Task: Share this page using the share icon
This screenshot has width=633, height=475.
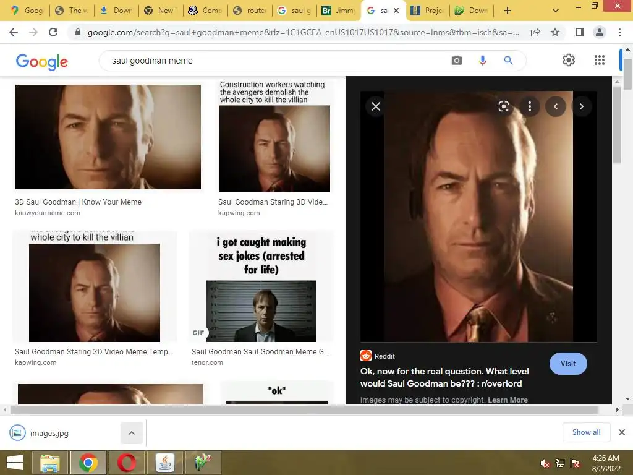Action: coord(535,32)
